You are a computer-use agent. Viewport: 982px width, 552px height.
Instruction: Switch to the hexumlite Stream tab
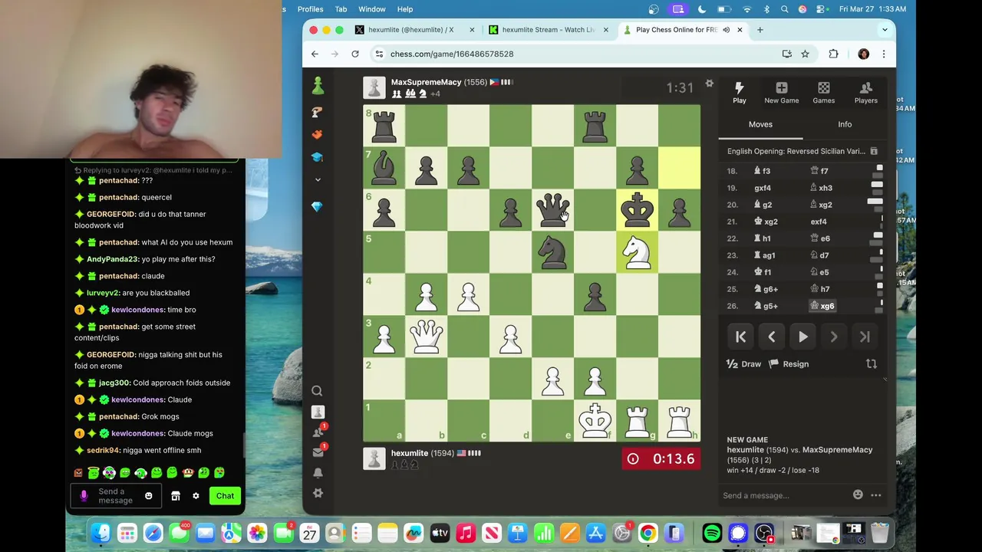[549, 30]
